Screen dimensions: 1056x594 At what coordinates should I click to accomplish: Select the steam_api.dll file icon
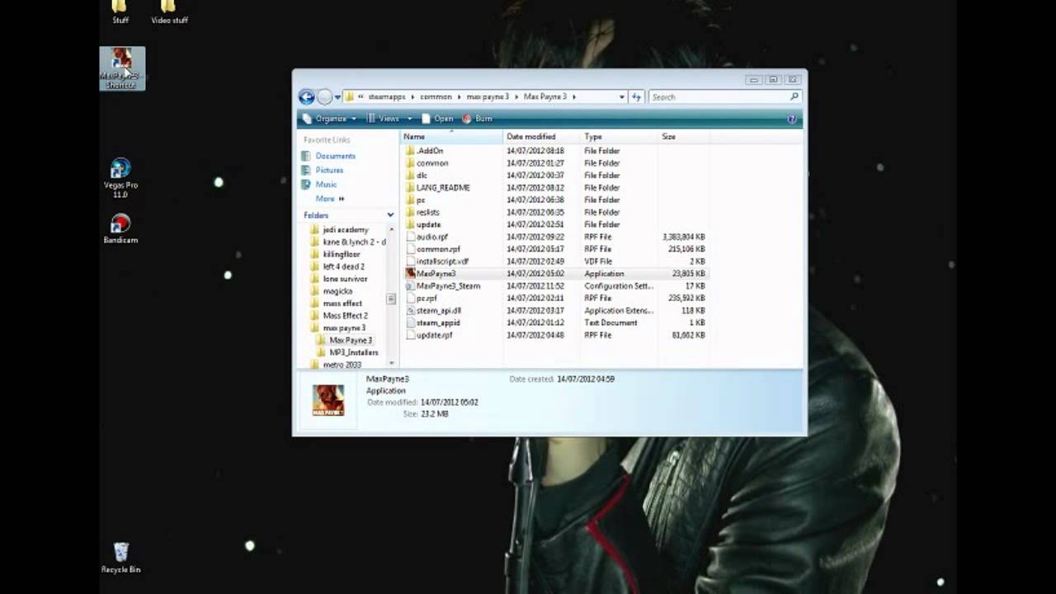point(410,311)
